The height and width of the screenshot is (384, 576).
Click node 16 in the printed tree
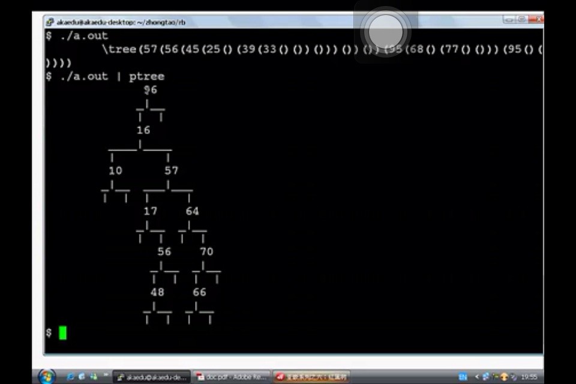[143, 130]
